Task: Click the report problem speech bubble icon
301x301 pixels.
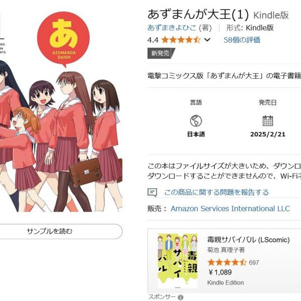Action: tap(152, 192)
